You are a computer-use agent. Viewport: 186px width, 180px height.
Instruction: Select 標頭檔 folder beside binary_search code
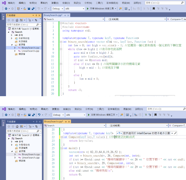pyautogui.click(x=22, y=54)
